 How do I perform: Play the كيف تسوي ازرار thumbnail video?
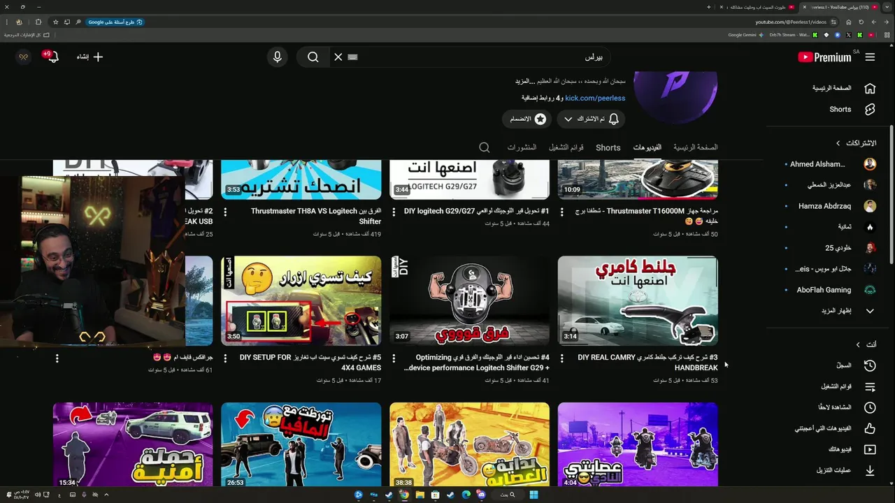tap(301, 300)
